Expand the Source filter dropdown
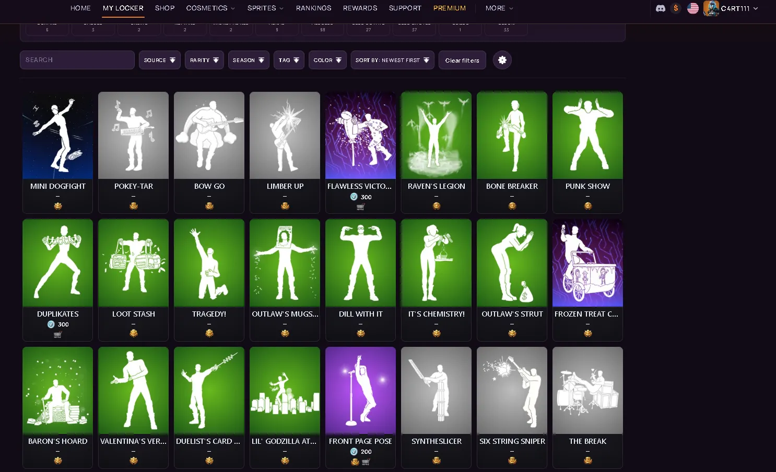This screenshot has width=776, height=472. coord(160,60)
